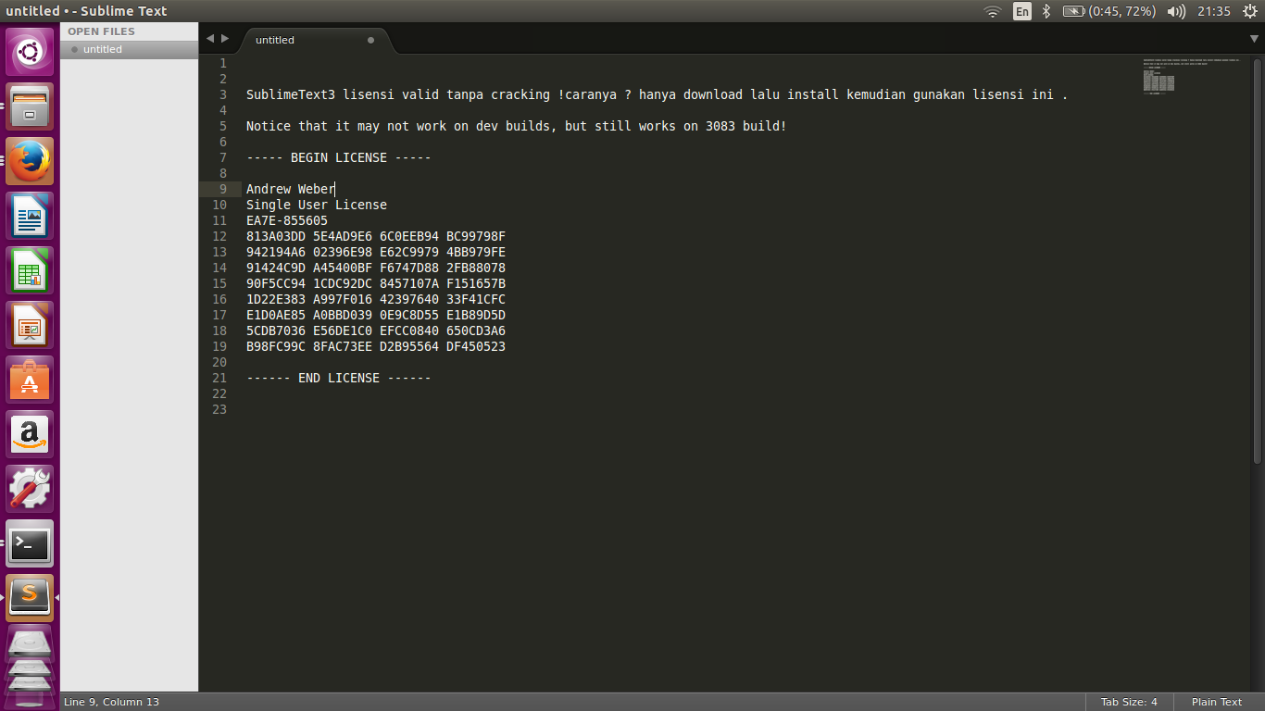Go to the previous tab arrow
This screenshot has height=711, width=1265.
coord(210,39)
